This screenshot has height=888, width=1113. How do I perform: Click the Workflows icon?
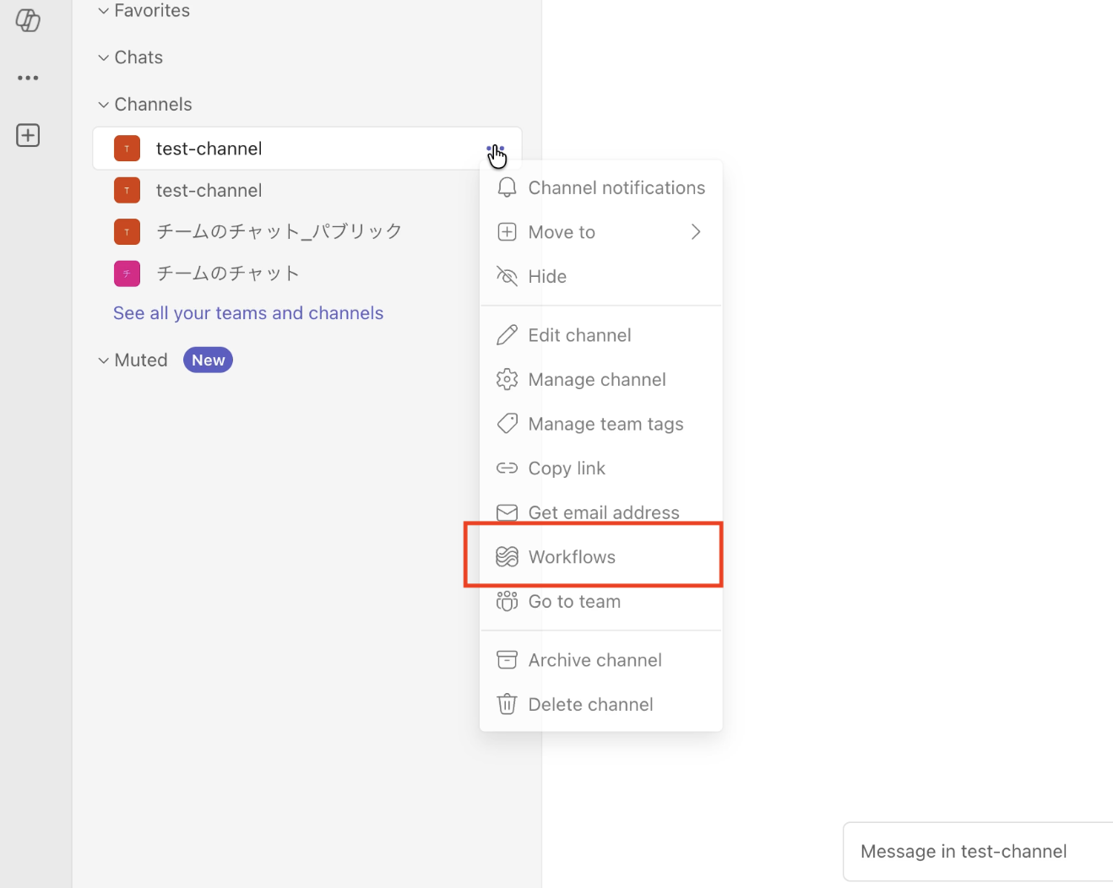507,556
